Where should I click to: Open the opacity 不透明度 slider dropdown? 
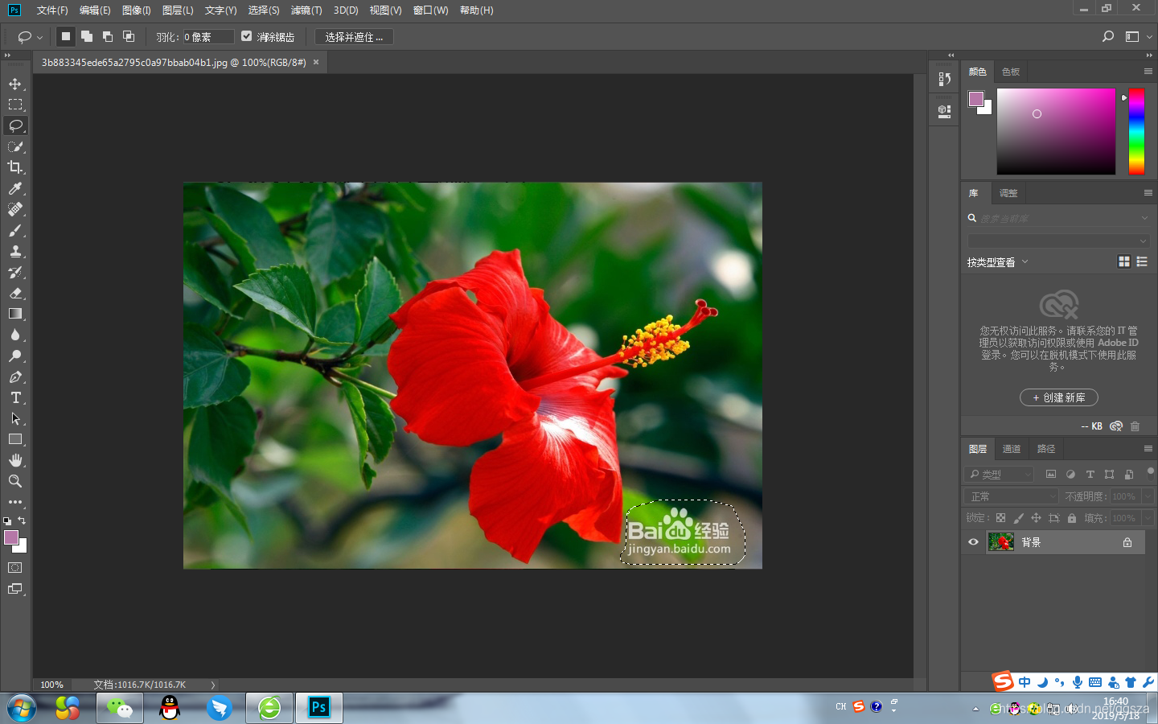click(x=1148, y=496)
